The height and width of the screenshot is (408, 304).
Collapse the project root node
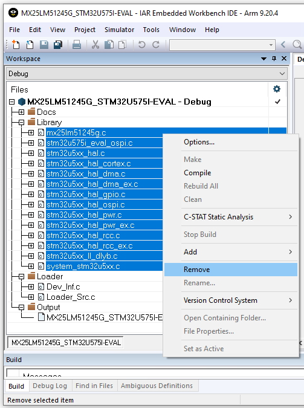[11, 102]
